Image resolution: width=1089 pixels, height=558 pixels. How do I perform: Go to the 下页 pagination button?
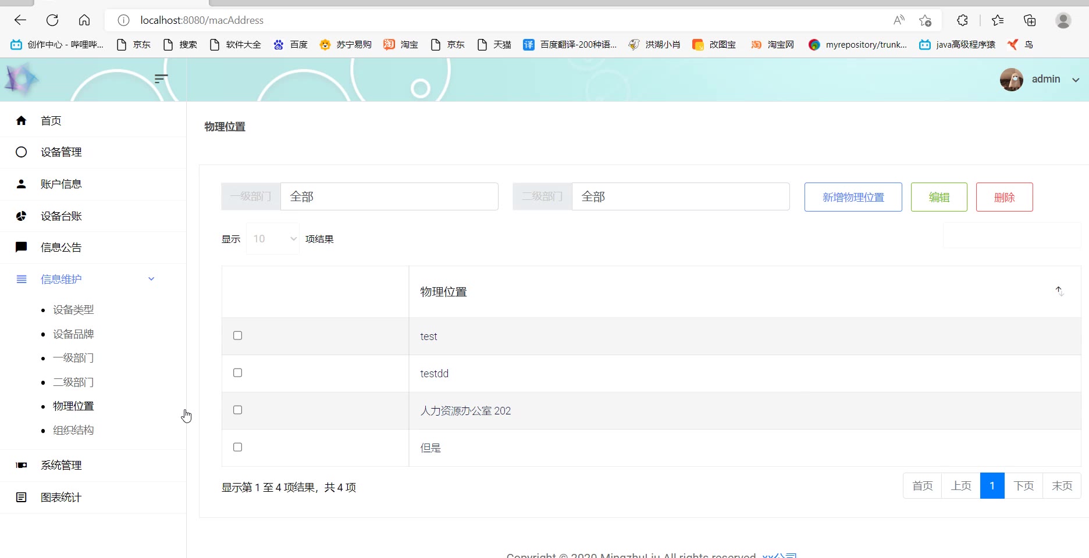coord(1024,486)
